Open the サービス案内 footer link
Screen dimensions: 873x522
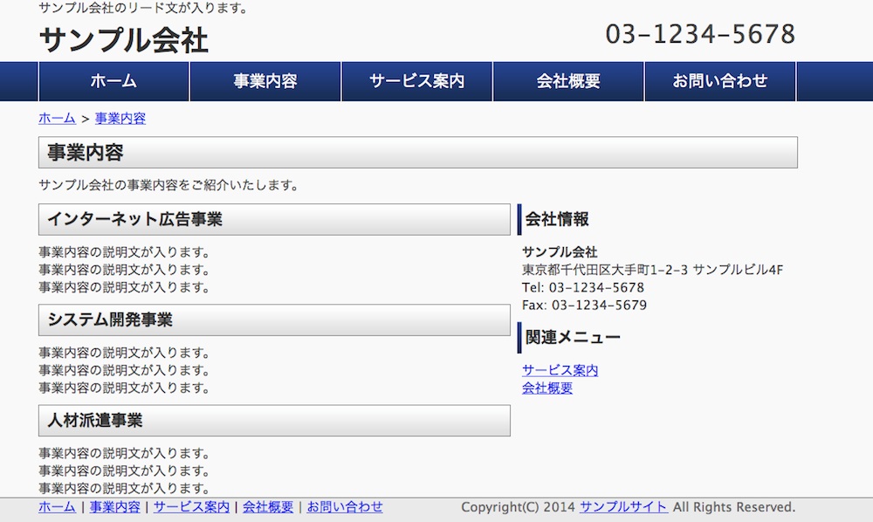191,507
